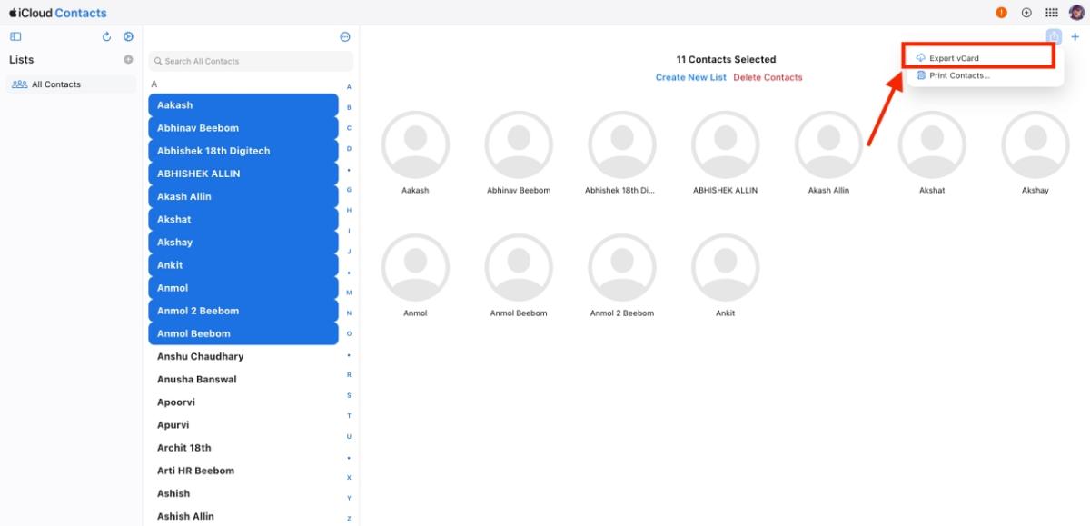The image size is (1090, 526).
Task: Click Delete Contacts to remove selected contacts
Action: tap(768, 78)
